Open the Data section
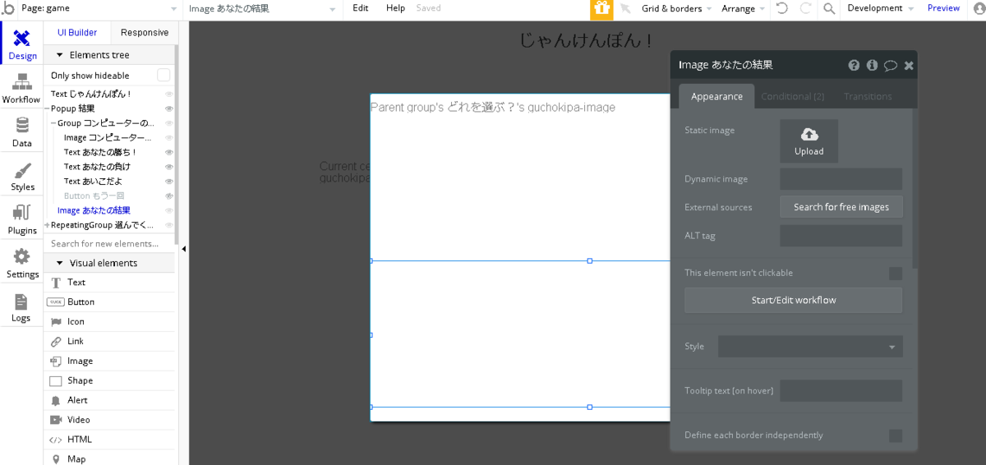This screenshot has width=986, height=465. [22, 132]
